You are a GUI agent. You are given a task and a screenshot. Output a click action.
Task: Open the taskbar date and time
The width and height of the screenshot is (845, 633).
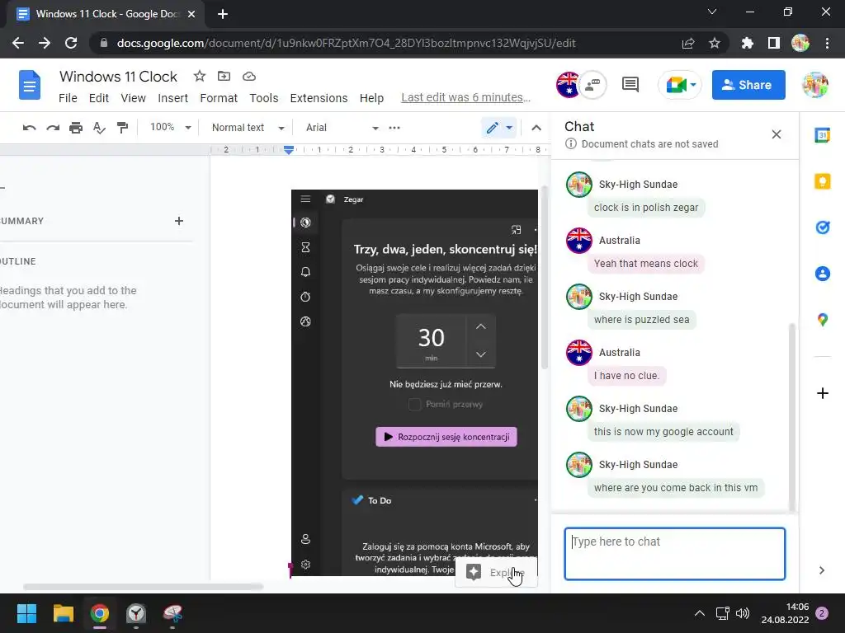(785, 613)
